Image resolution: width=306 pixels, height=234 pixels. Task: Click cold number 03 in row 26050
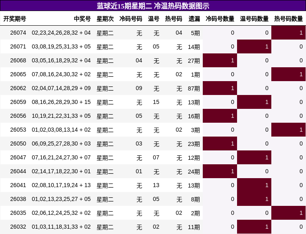pos(139,143)
